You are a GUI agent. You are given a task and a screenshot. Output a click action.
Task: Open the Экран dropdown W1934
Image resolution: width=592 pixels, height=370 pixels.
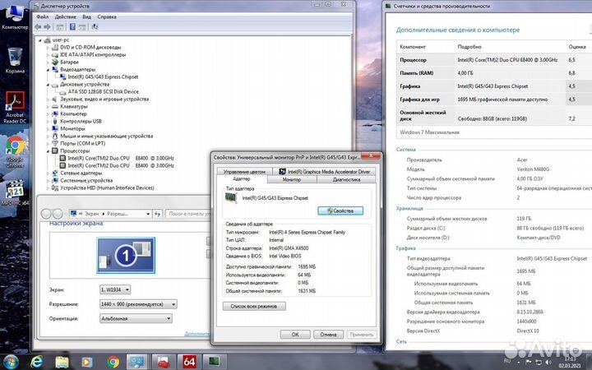point(115,289)
